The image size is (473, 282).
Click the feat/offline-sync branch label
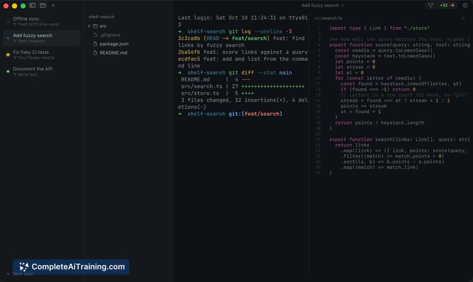pos(36,24)
